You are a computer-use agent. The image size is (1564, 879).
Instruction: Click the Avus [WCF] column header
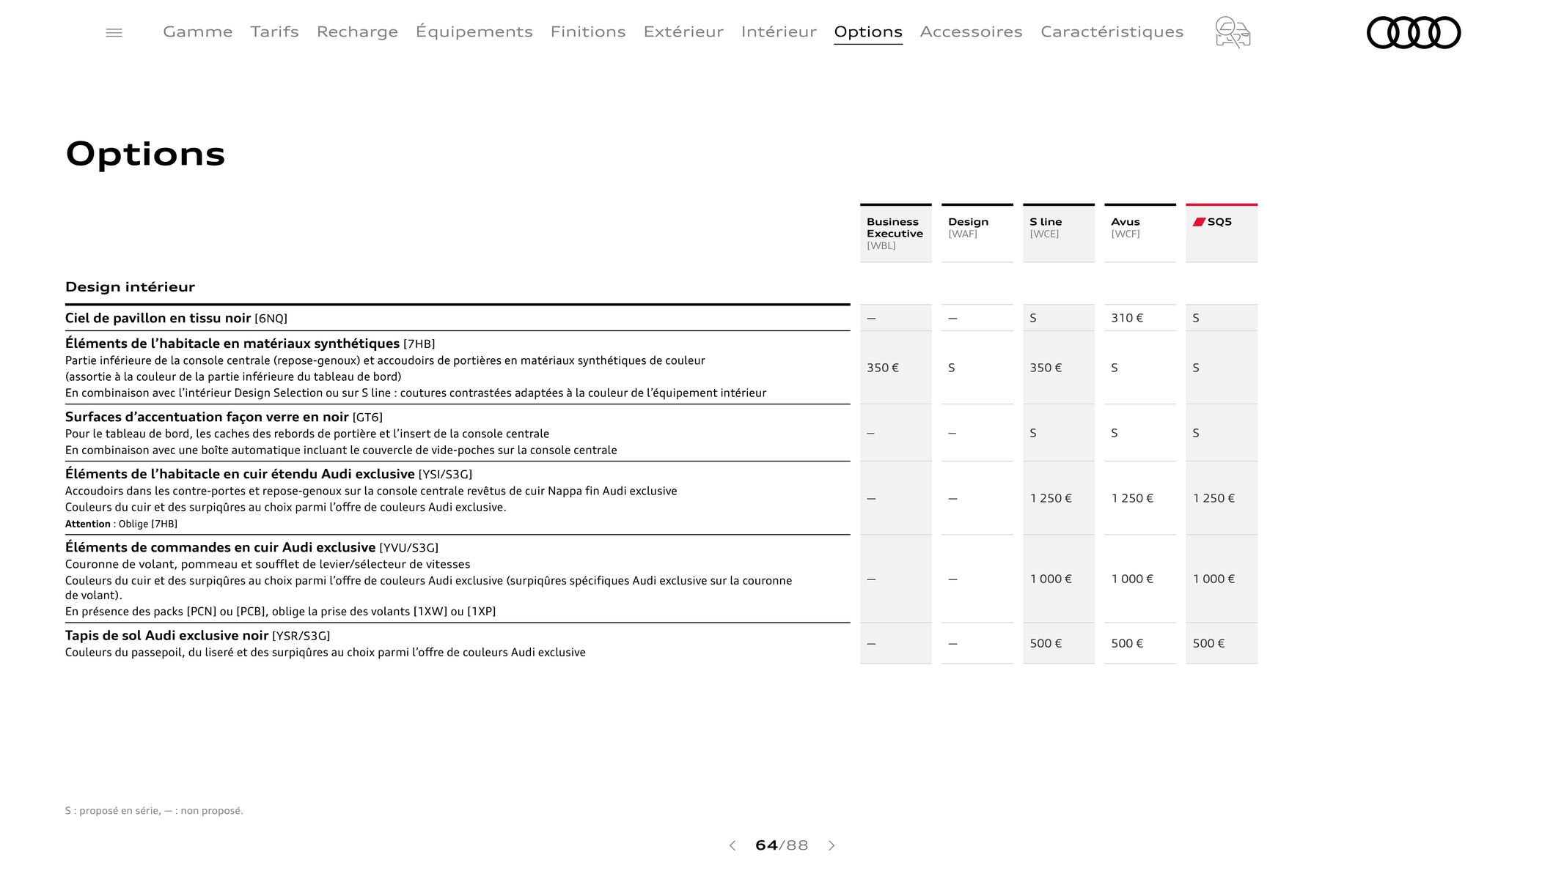(1140, 233)
